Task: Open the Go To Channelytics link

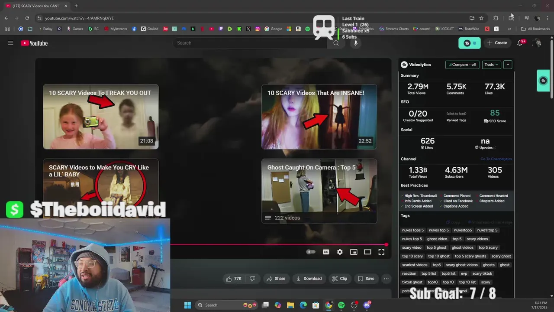Action: pos(496,159)
